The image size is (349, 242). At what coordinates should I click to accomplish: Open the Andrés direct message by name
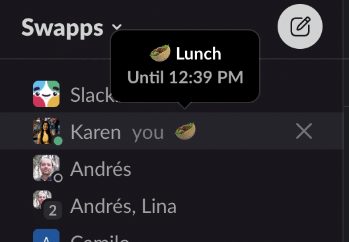[x=100, y=169]
